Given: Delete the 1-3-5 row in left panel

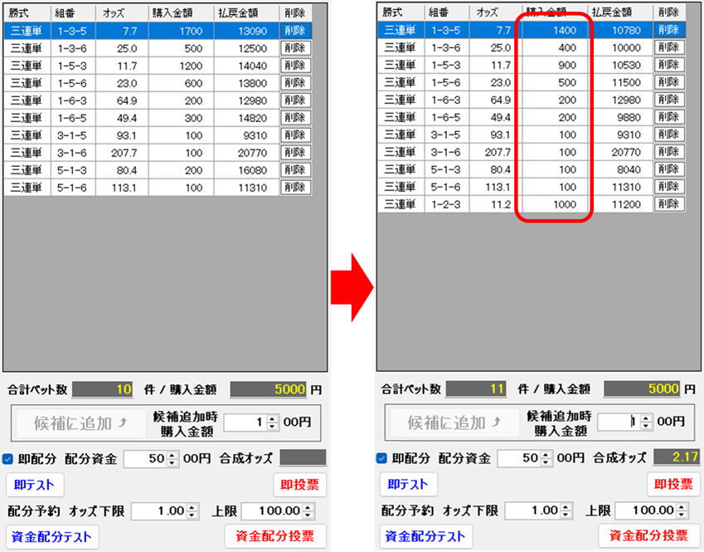Looking at the screenshot, I should pos(295,30).
